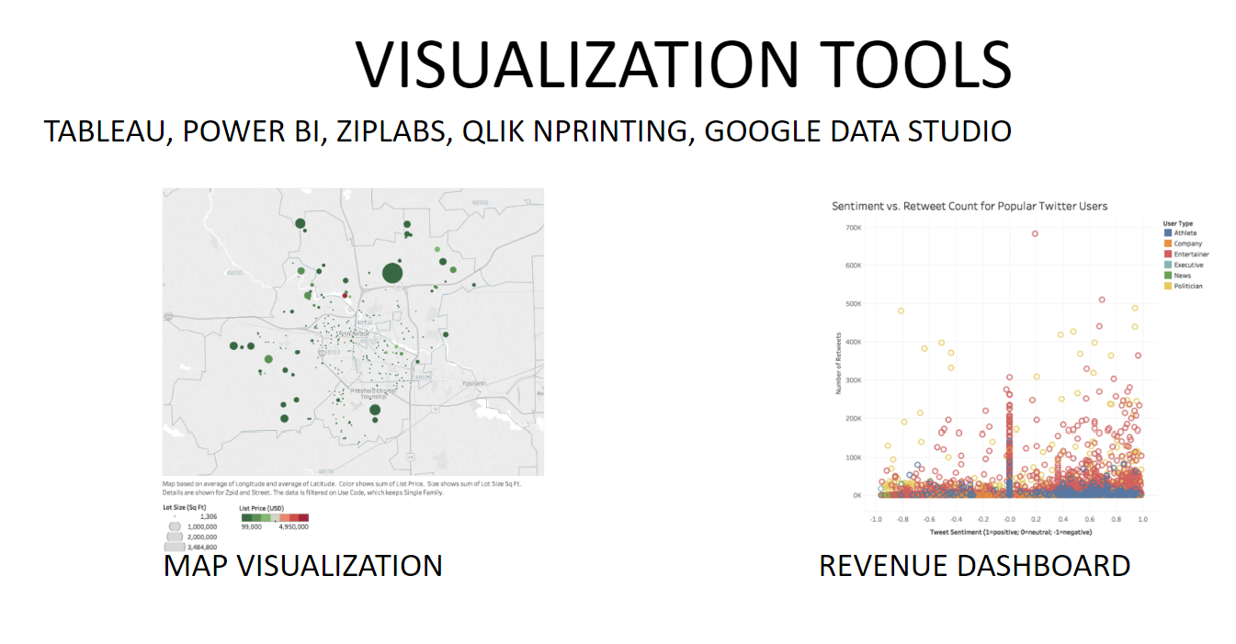Image resolution: width=1236 pixels, height=644 pixels.
Task: Click the "News" legend label
Action: click(1183, 276)
